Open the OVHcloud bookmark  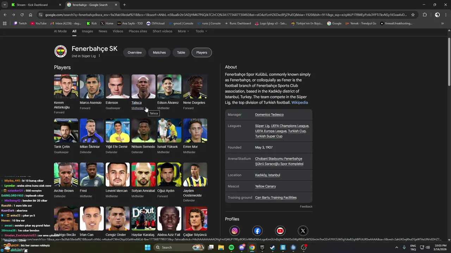pyautogui.click(x=155, y=24)
